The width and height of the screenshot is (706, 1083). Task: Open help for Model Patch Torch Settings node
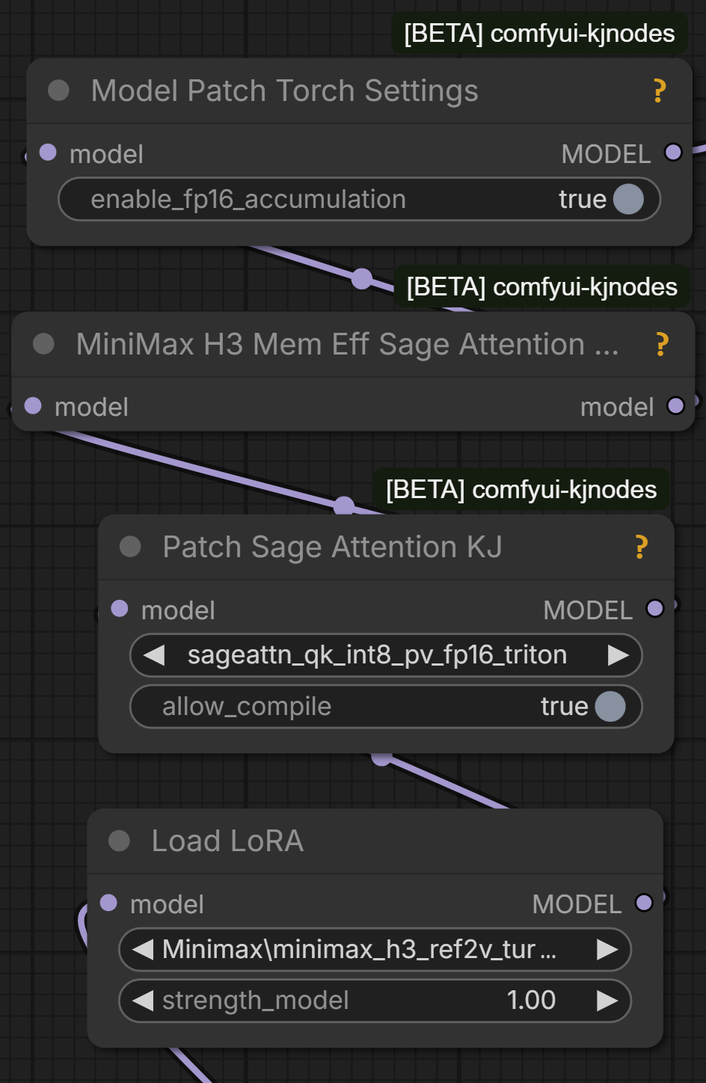(x=659, y=91)
